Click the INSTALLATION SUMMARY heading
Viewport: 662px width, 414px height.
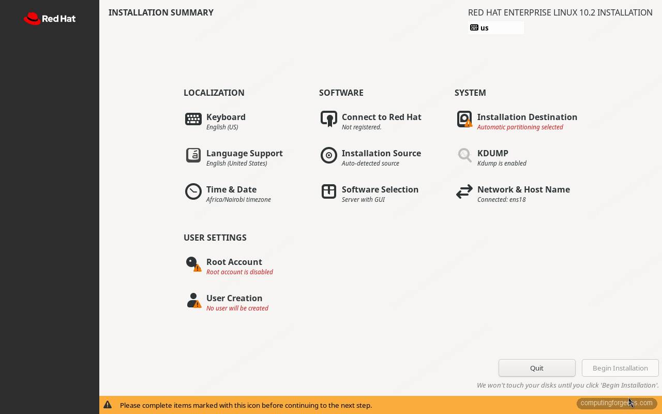[x=161, y=12]
